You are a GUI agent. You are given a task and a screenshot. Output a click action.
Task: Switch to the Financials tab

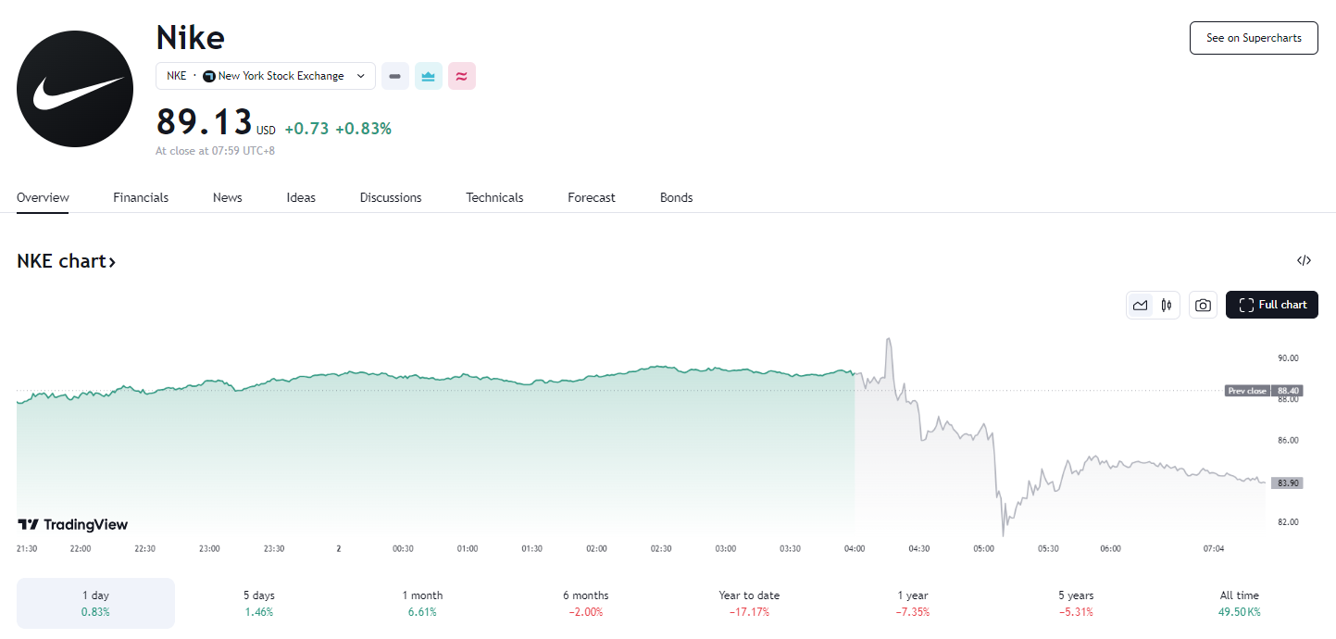(x=141, y=197)
